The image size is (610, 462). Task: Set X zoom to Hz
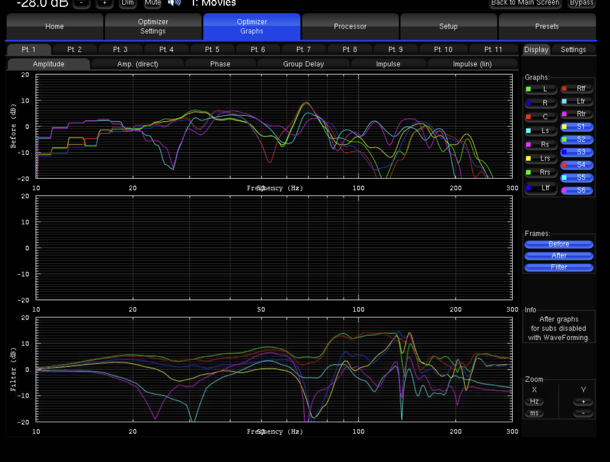coord(534,402)
